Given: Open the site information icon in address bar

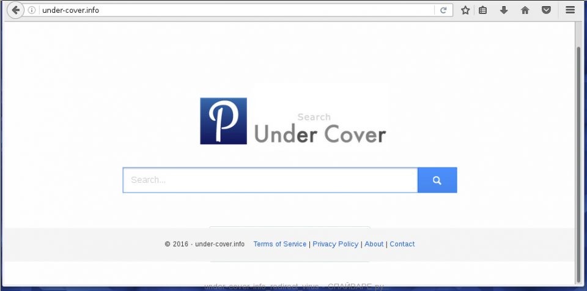Looking at the screenshot, I should click(32, 10).
